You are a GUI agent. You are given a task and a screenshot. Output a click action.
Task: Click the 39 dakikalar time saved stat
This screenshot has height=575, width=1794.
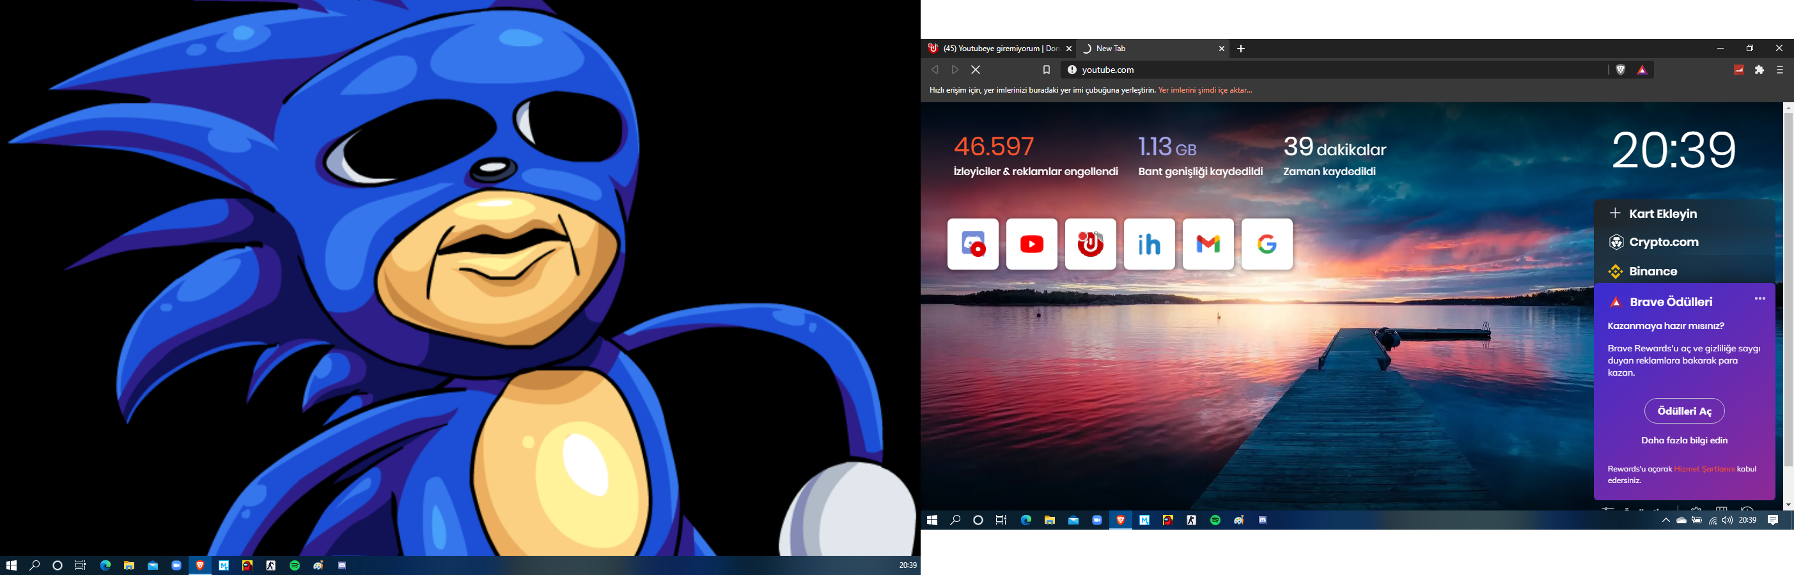tap(1334, 156)
